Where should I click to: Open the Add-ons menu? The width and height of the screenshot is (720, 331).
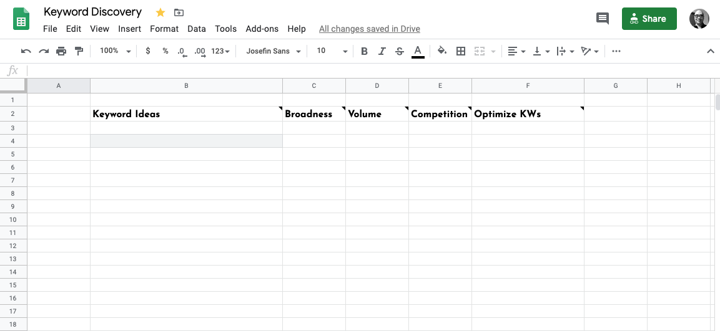coord(262,29)
